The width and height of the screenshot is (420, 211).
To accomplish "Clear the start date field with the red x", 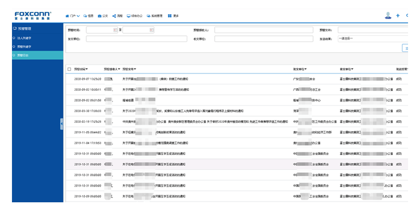I will point(115,30).
